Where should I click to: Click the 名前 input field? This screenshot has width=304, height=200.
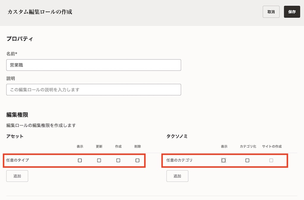pyautogui.click(x=94, y=65)
